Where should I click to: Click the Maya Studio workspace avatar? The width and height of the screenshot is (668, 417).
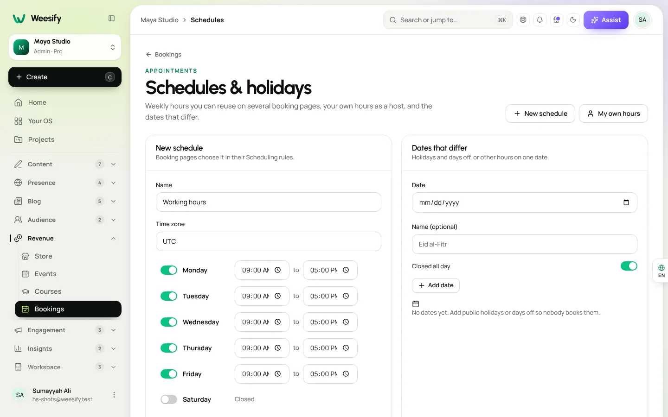(x=21, y=47)
